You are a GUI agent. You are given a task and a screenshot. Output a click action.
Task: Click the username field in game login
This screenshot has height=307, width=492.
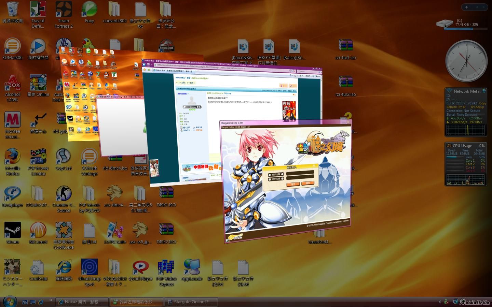300,173
